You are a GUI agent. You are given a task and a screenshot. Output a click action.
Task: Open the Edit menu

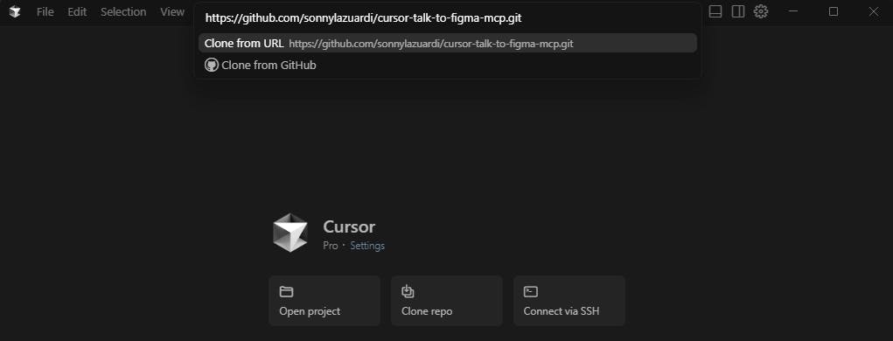(x=77, y=11)
